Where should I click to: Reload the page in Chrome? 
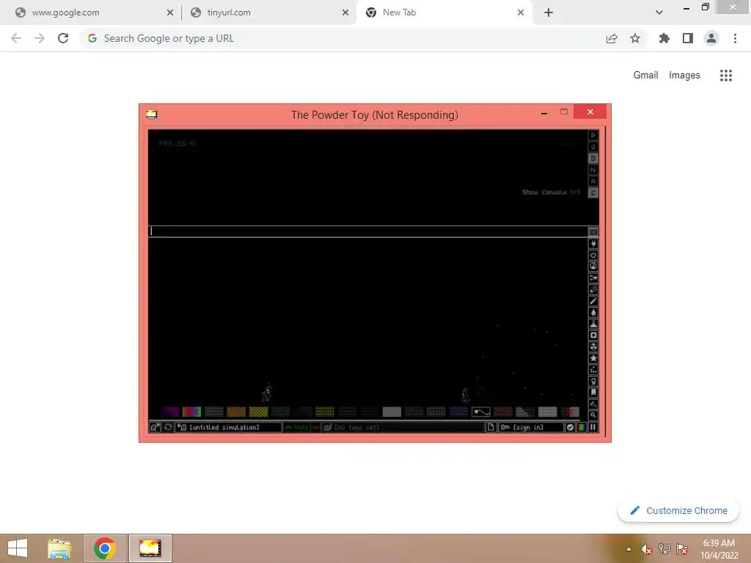63,38
